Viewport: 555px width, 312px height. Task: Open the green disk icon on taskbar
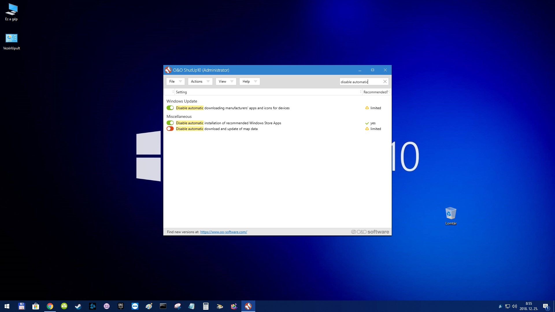tap(64, 306)
